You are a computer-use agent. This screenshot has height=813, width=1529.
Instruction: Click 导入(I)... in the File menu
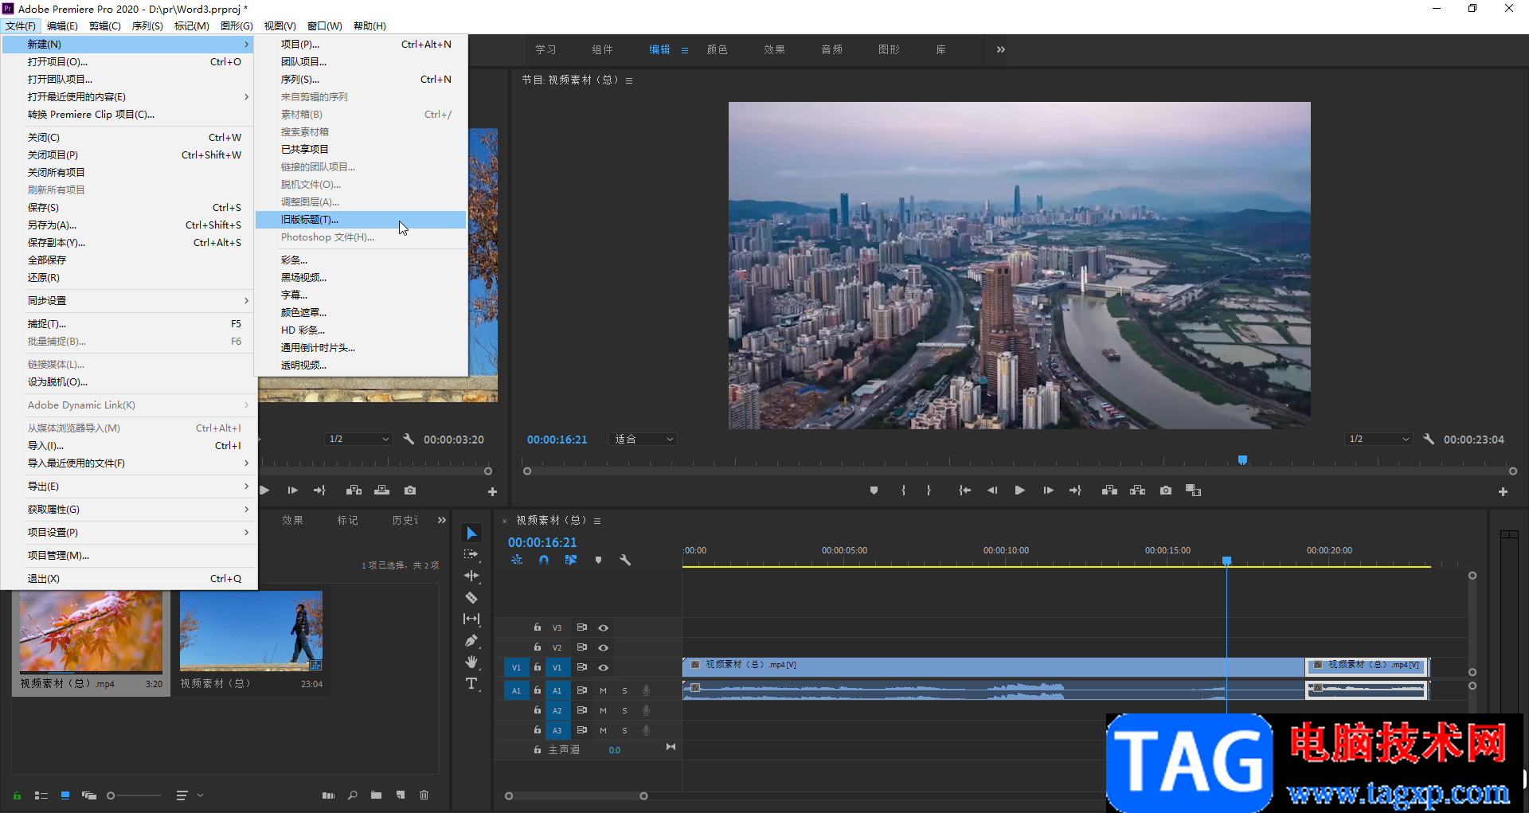(46, 446)
